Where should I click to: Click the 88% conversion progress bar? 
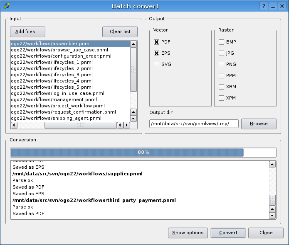pyautogui.click(x=143, y=153)
